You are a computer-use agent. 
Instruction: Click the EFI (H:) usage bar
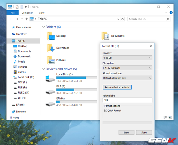point(77,102)
